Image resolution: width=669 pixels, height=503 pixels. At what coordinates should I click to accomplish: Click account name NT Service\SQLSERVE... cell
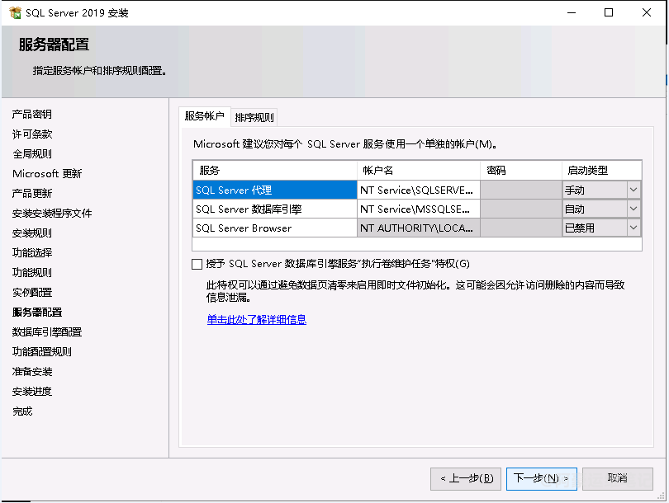point(419,190)
